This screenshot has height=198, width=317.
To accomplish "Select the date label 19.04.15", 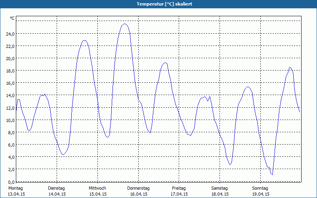I will pyautogui.click(x=261, y=194).
